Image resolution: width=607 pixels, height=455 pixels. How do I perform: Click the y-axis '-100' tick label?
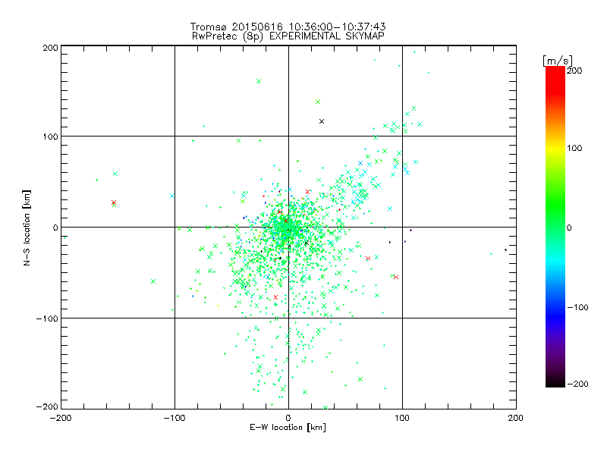[x=47, y=318]
